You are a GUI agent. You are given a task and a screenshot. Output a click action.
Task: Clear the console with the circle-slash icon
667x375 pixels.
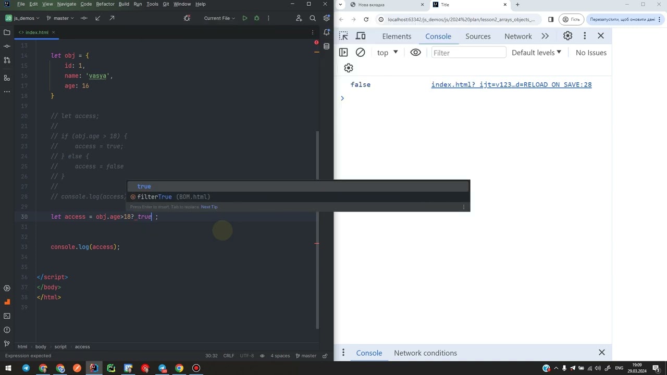360,52
